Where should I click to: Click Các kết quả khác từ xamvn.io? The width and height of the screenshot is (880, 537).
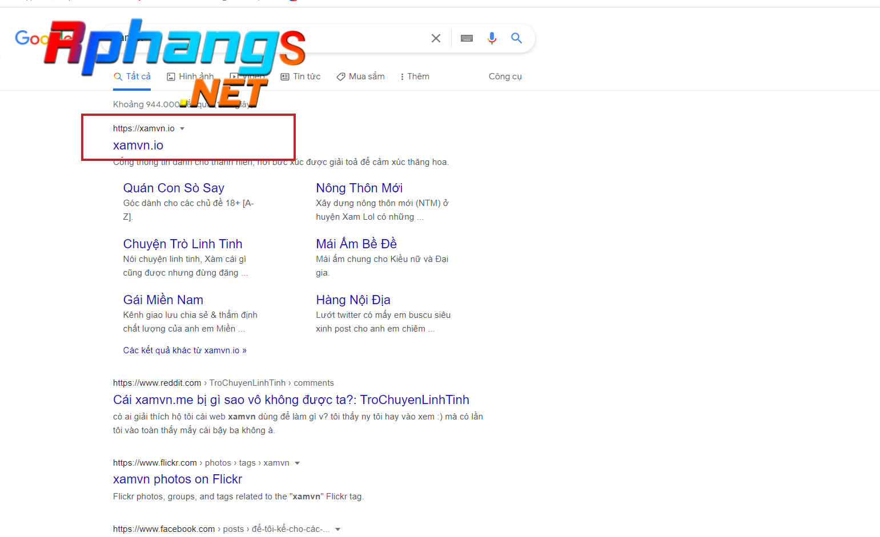pos(185,350)
